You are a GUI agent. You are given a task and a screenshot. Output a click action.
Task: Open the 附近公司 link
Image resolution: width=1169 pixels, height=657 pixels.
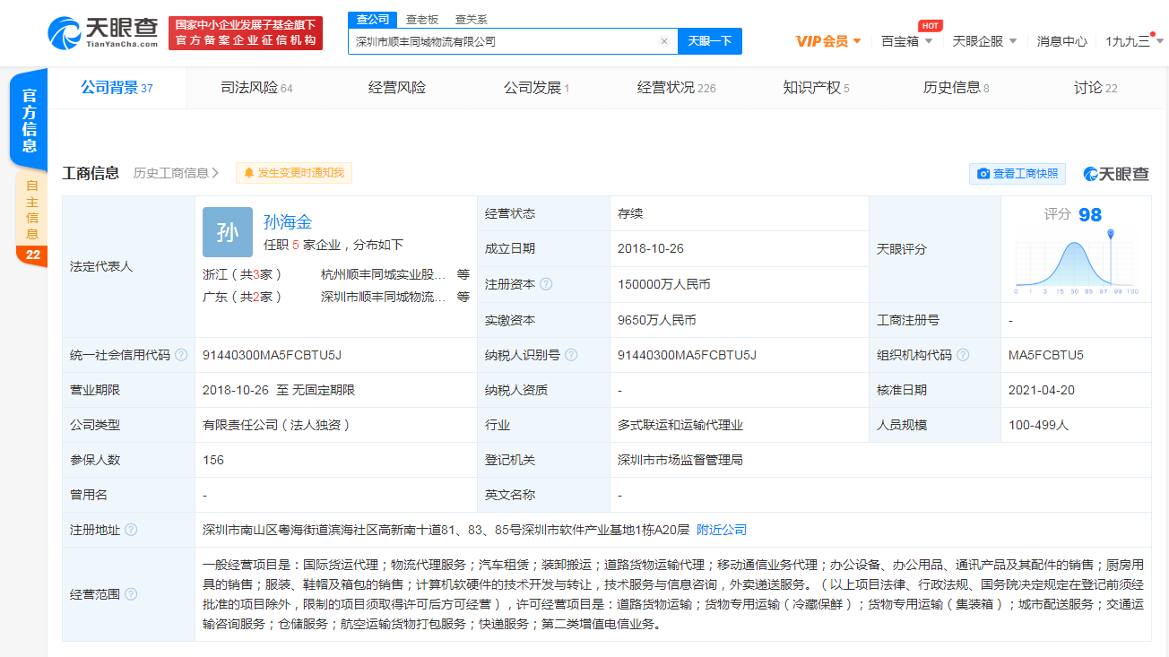[x=722, y=530]
